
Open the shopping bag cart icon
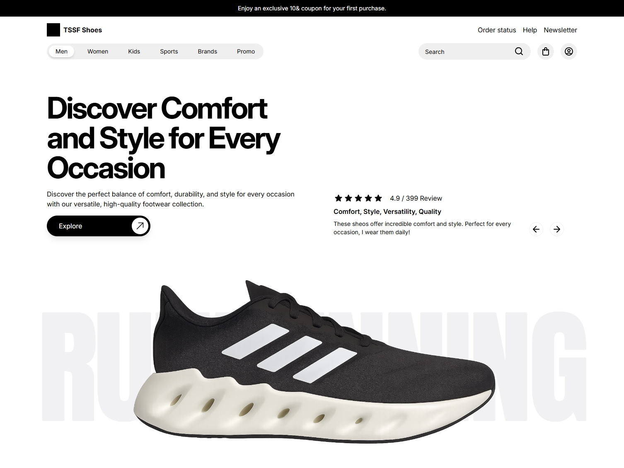tap(546, 51)
